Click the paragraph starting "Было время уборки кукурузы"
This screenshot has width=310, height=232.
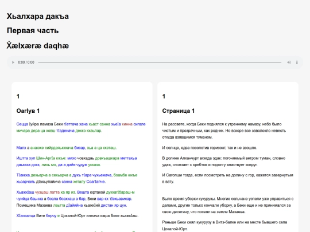pos(228,205)
